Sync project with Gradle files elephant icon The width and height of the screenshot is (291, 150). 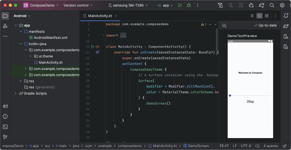pos(262,5)
